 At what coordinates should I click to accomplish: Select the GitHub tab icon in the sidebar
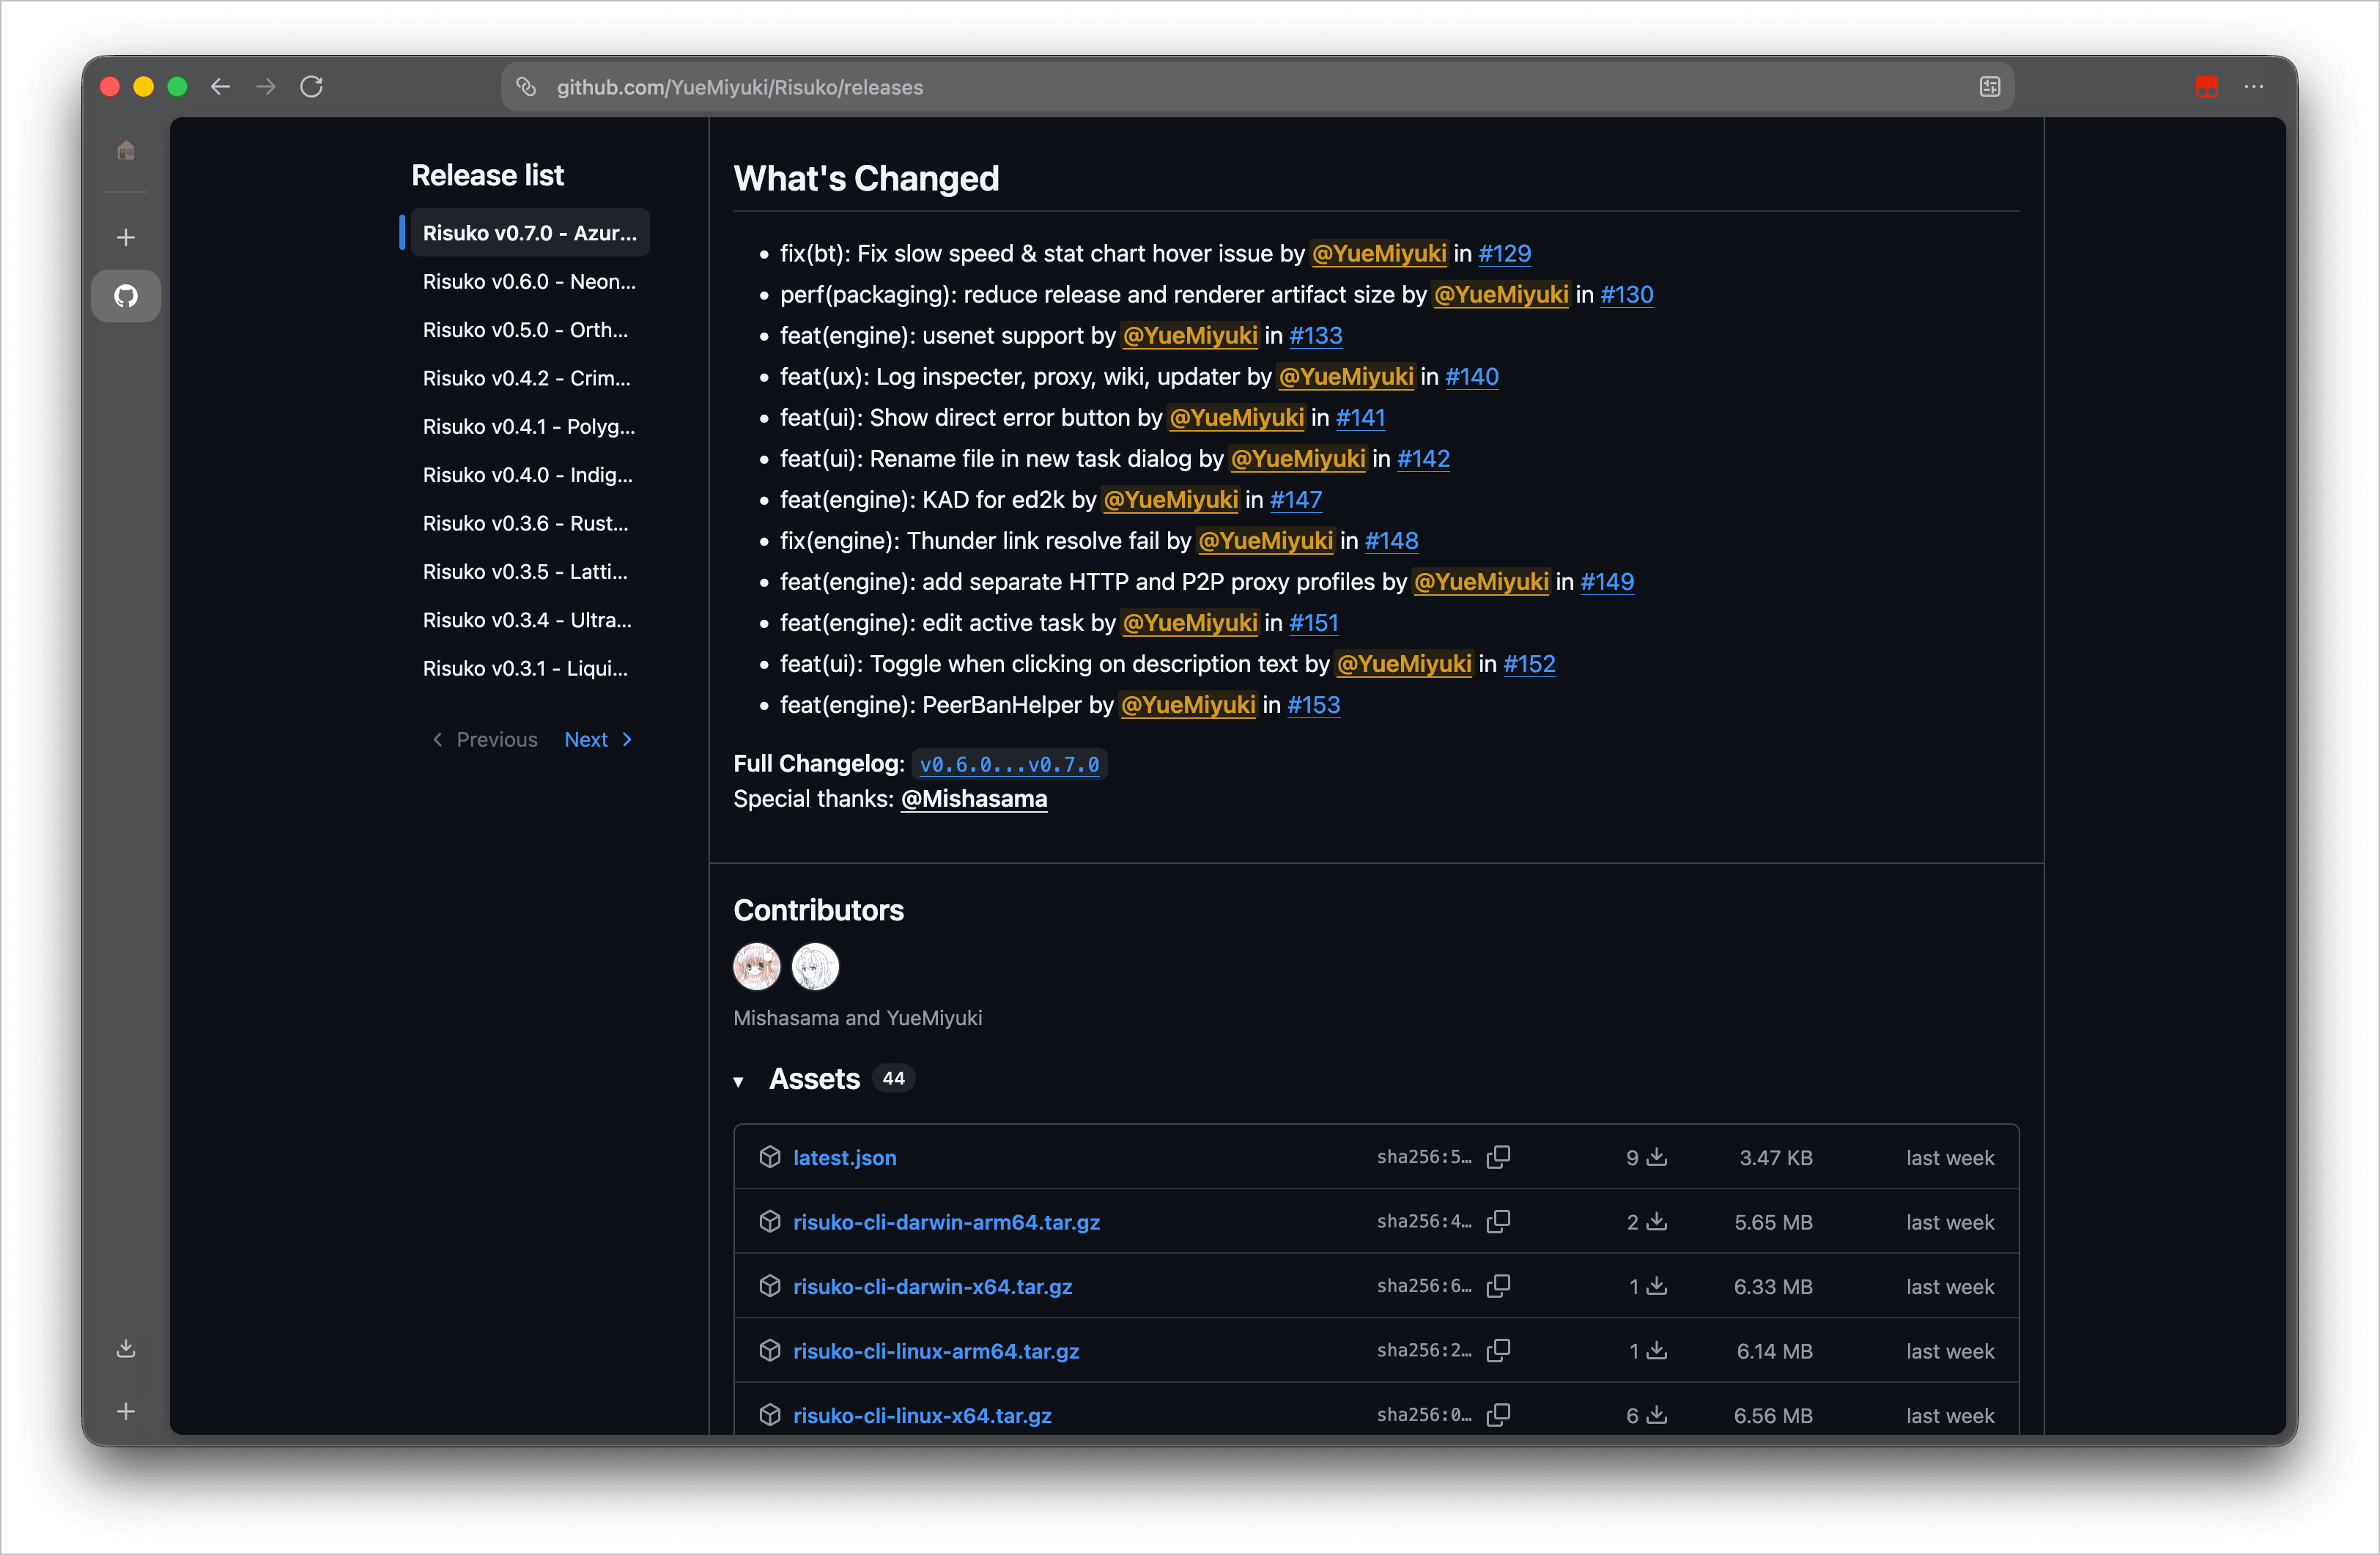(126, 296)
